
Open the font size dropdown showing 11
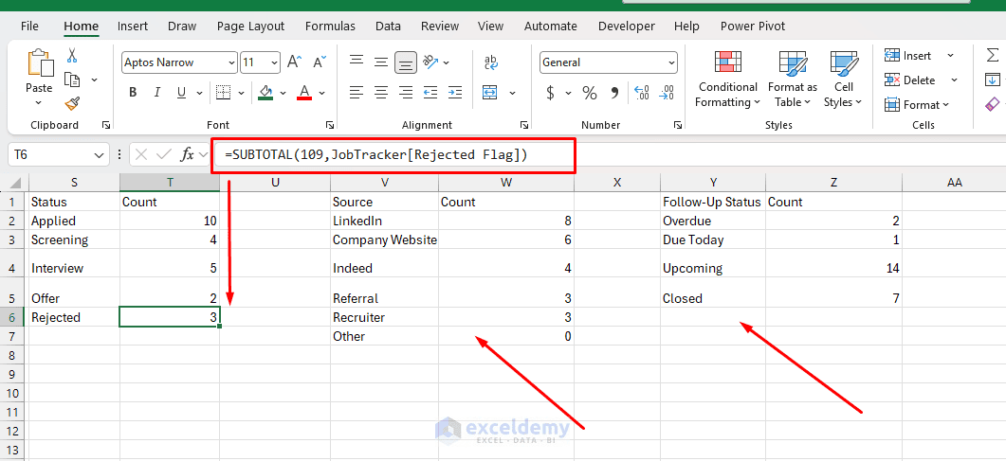point(275,62)
